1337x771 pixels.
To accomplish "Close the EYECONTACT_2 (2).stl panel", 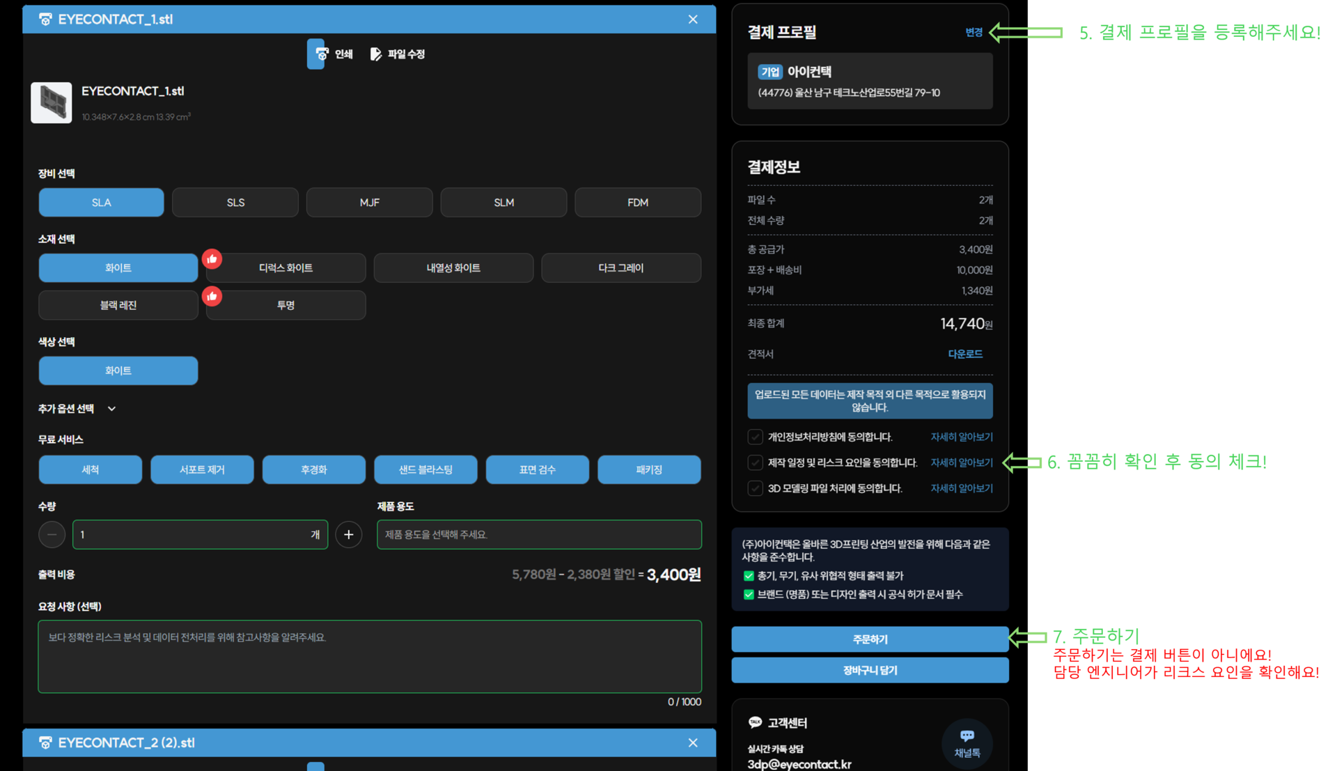I will click(693, 742).
